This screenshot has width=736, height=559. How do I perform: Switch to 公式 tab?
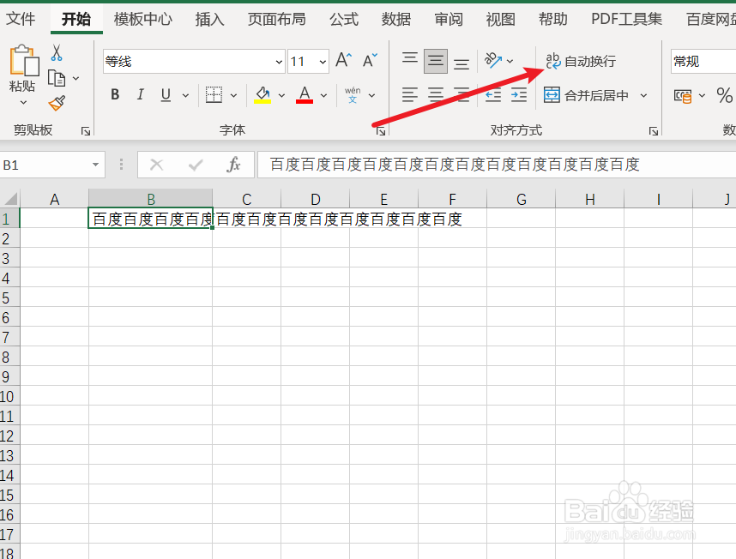344,19
